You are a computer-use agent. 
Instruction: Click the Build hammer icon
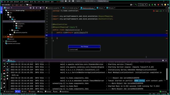pyautogui.click(x=136, y=5)
